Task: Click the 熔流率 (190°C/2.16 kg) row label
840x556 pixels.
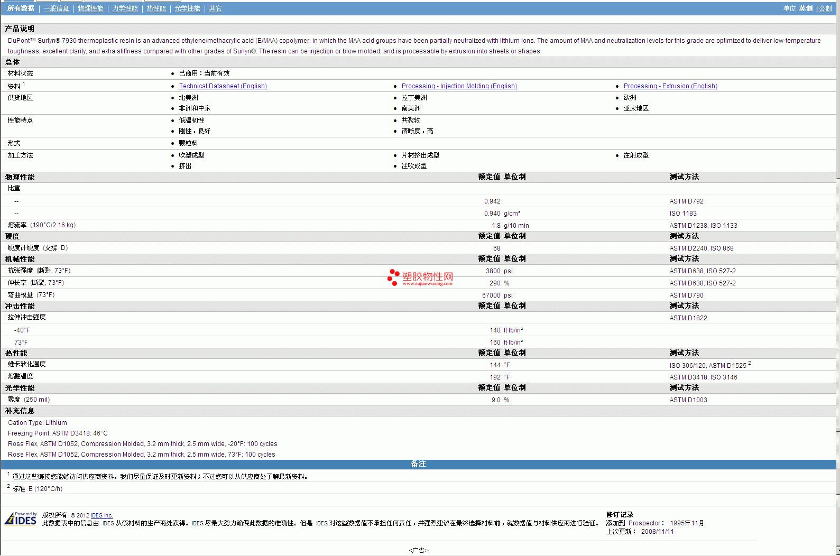Action: pyautogui.click(x=42, y=225)
